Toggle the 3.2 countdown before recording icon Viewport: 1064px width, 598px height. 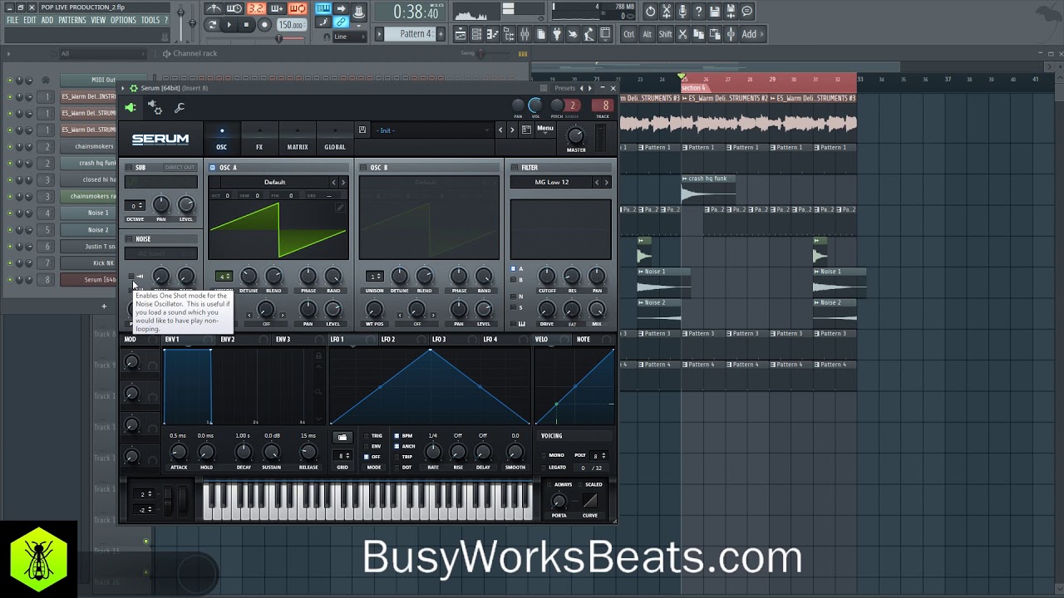pyautogui.click(x=255, y=9)
